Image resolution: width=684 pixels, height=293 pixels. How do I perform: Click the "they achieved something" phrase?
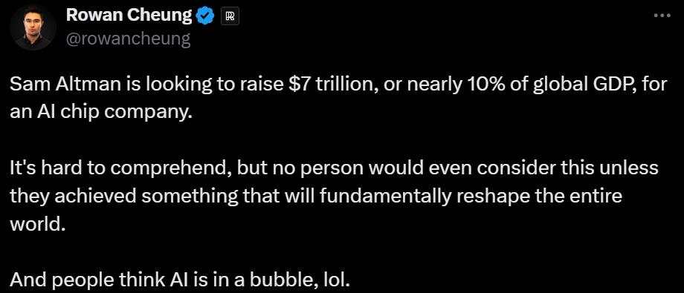pyautogui.click(x=123, y=197)
